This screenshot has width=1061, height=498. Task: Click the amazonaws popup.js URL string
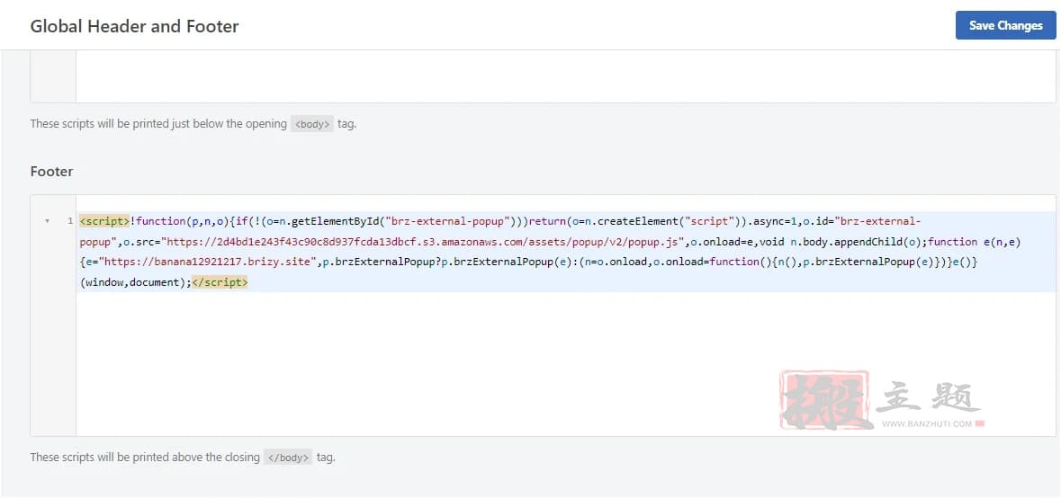point(423,241)
